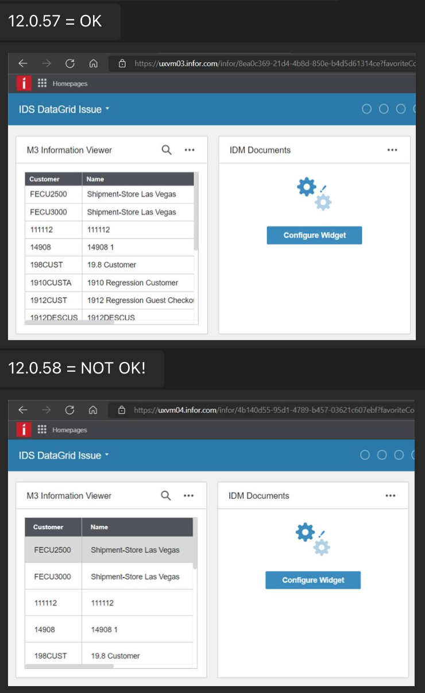Screen dimensions: 425x693
Task: Click the gears icon in 12.0.58 IDM Documents
Action: click(x=313, y=539)
